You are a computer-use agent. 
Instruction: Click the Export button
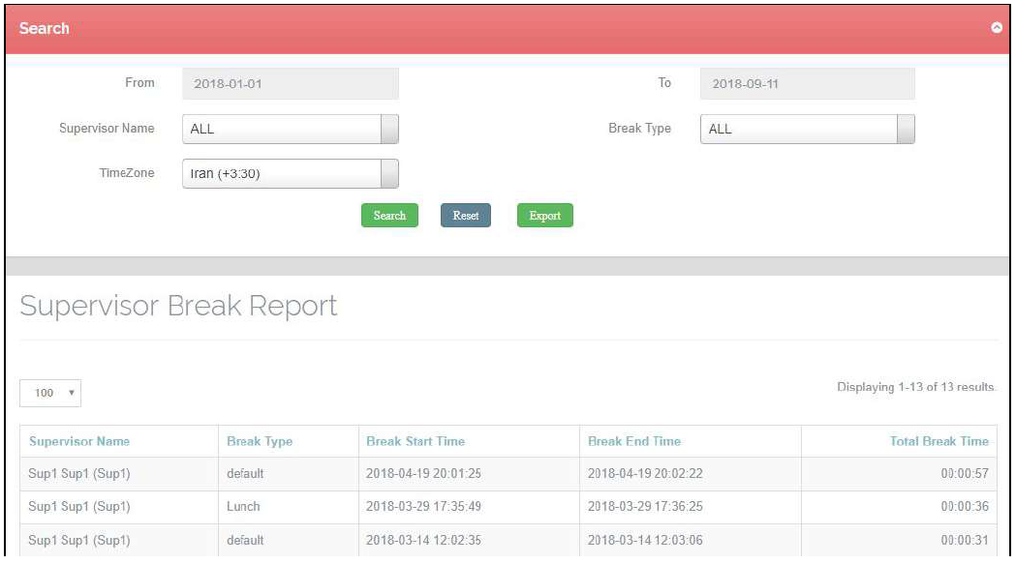[544, 216]
